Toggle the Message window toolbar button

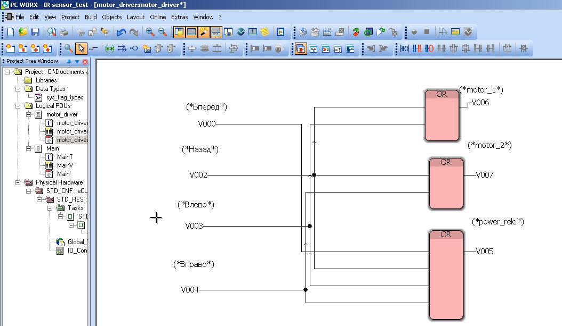[191, 32]
